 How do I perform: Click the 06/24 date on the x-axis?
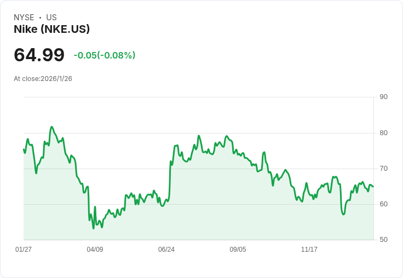(x=166, y=250)
